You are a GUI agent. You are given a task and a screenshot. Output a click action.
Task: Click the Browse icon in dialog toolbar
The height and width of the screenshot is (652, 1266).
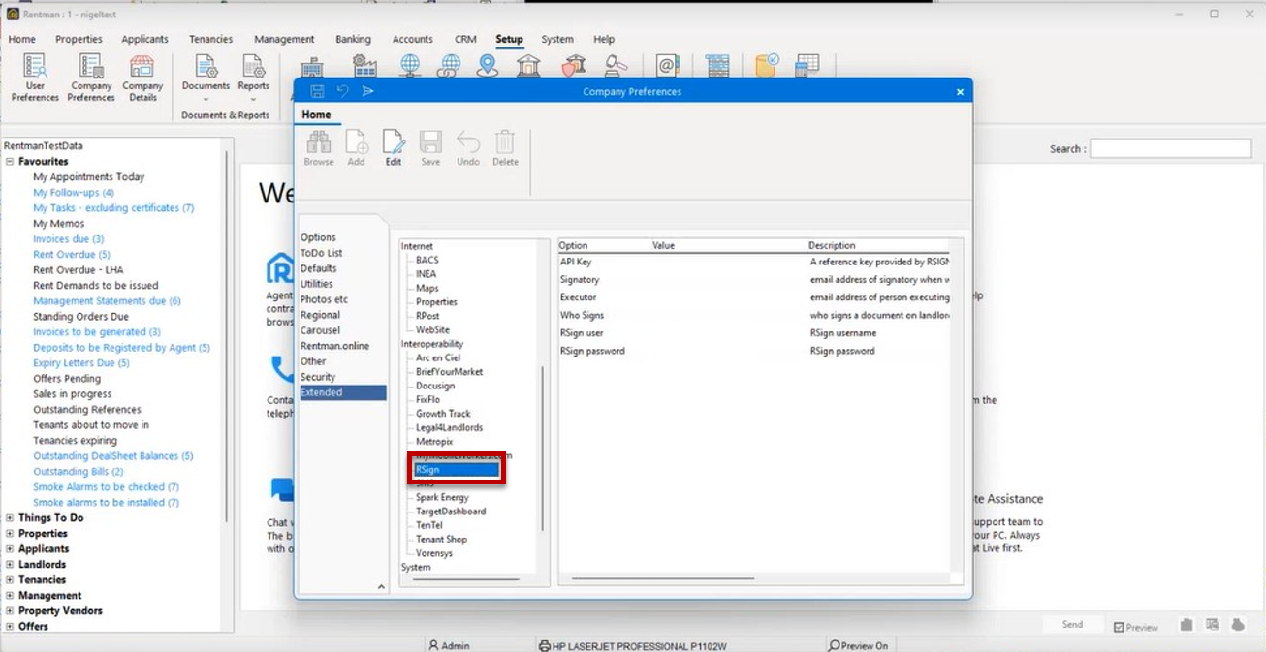click(319, 147)
